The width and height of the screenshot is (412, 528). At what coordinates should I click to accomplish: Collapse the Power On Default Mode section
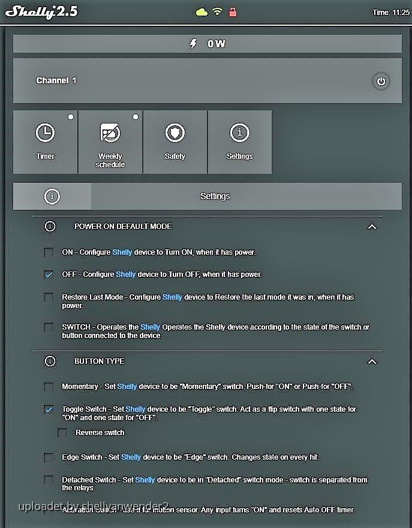(x=372, y=227)
